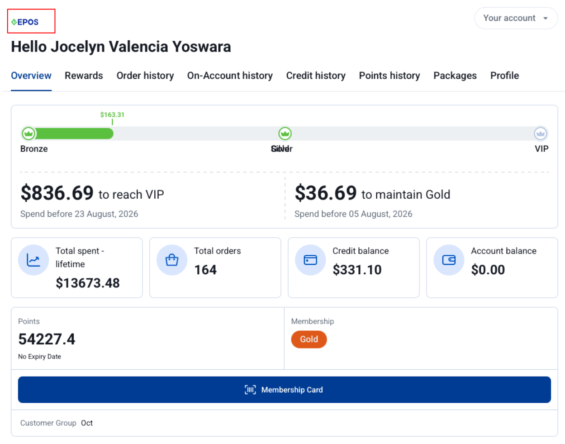This screenshot has width=565, height=444.
Task: Show the Membership Card
Action: pos(285,390)
